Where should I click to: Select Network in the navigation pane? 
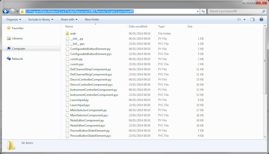click(x=17, y=59)
